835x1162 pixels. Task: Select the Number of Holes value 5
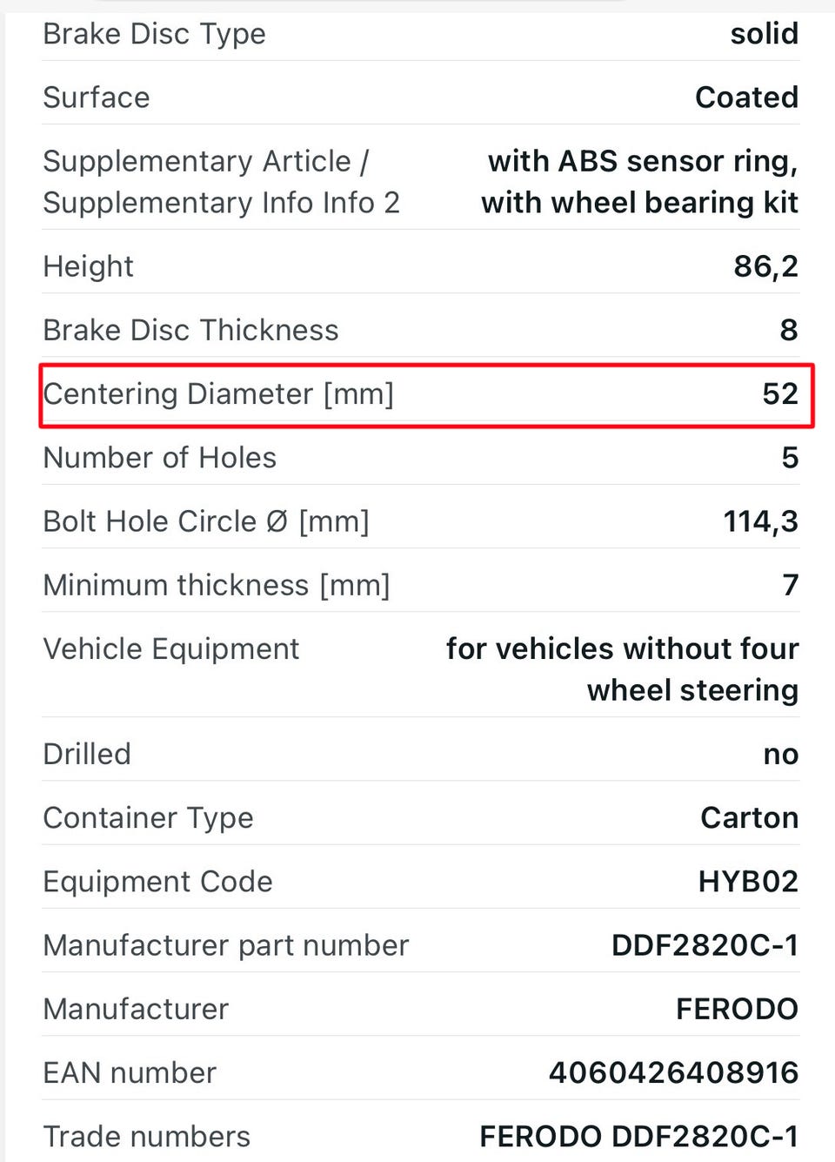790,458
